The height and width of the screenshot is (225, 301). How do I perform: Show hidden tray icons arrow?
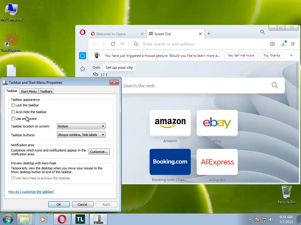pos(250,219)
